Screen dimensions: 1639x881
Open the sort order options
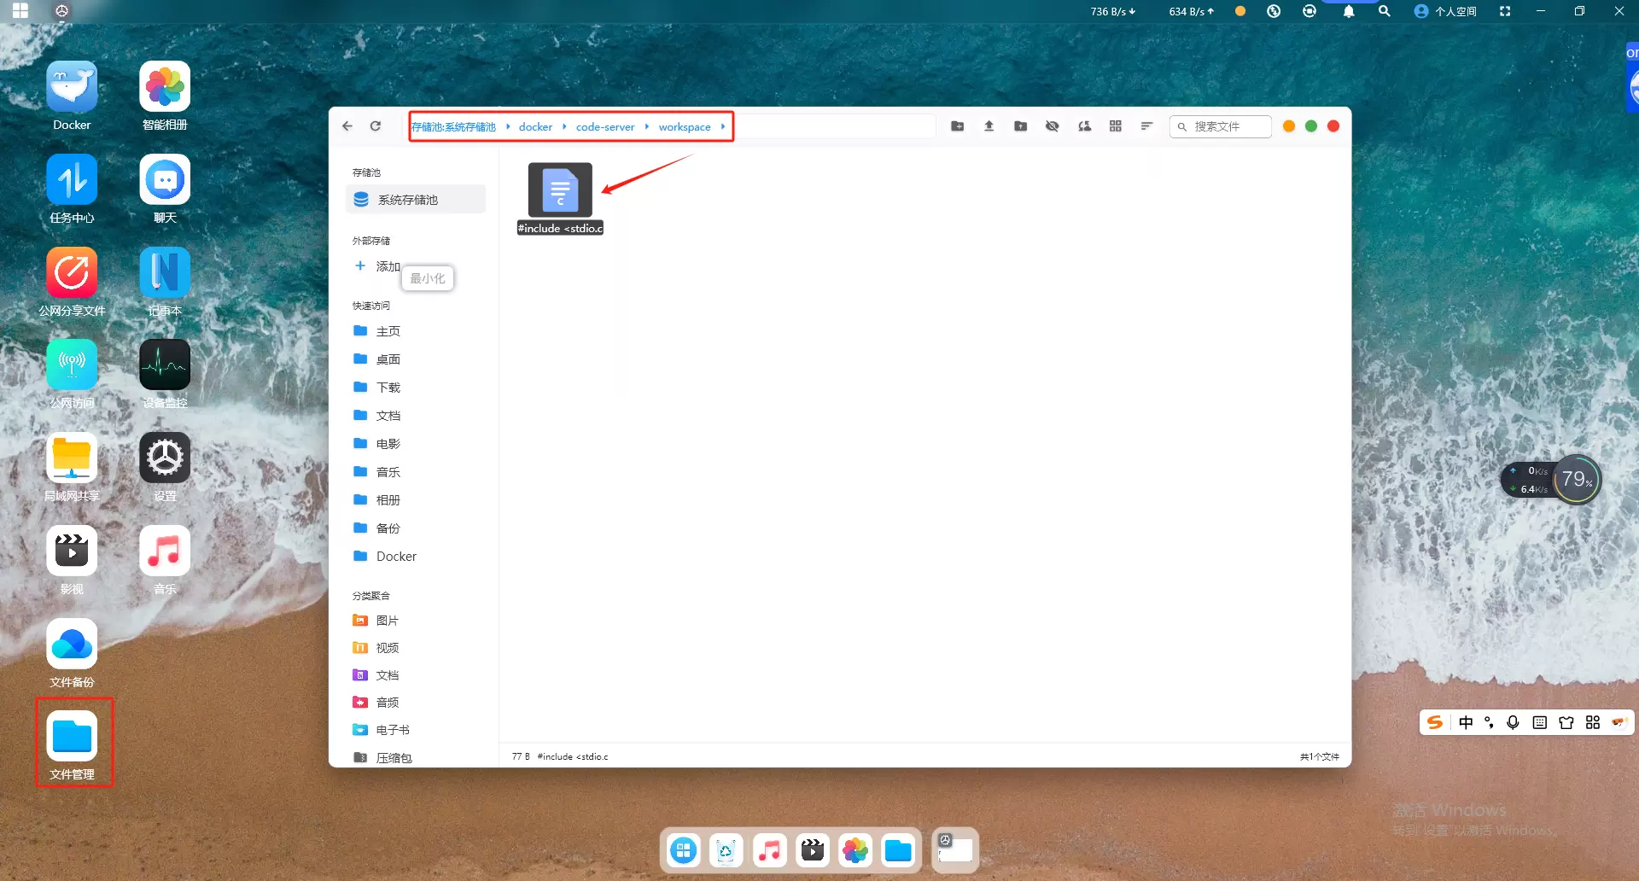click(x=1146, y=126)
